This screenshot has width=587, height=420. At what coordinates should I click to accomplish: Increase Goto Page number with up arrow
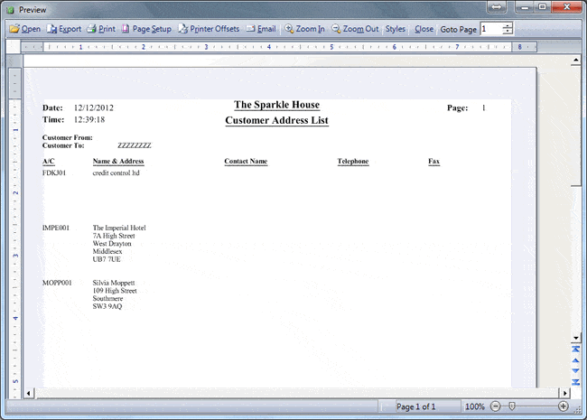[x=508, y=26]
